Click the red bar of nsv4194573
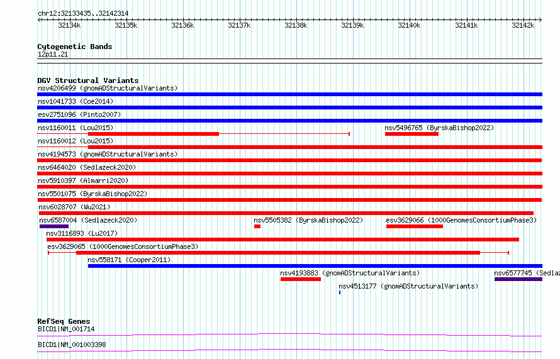Image resolution: width=560 pixels, height=359 pixels. click(x=289, y=160)
